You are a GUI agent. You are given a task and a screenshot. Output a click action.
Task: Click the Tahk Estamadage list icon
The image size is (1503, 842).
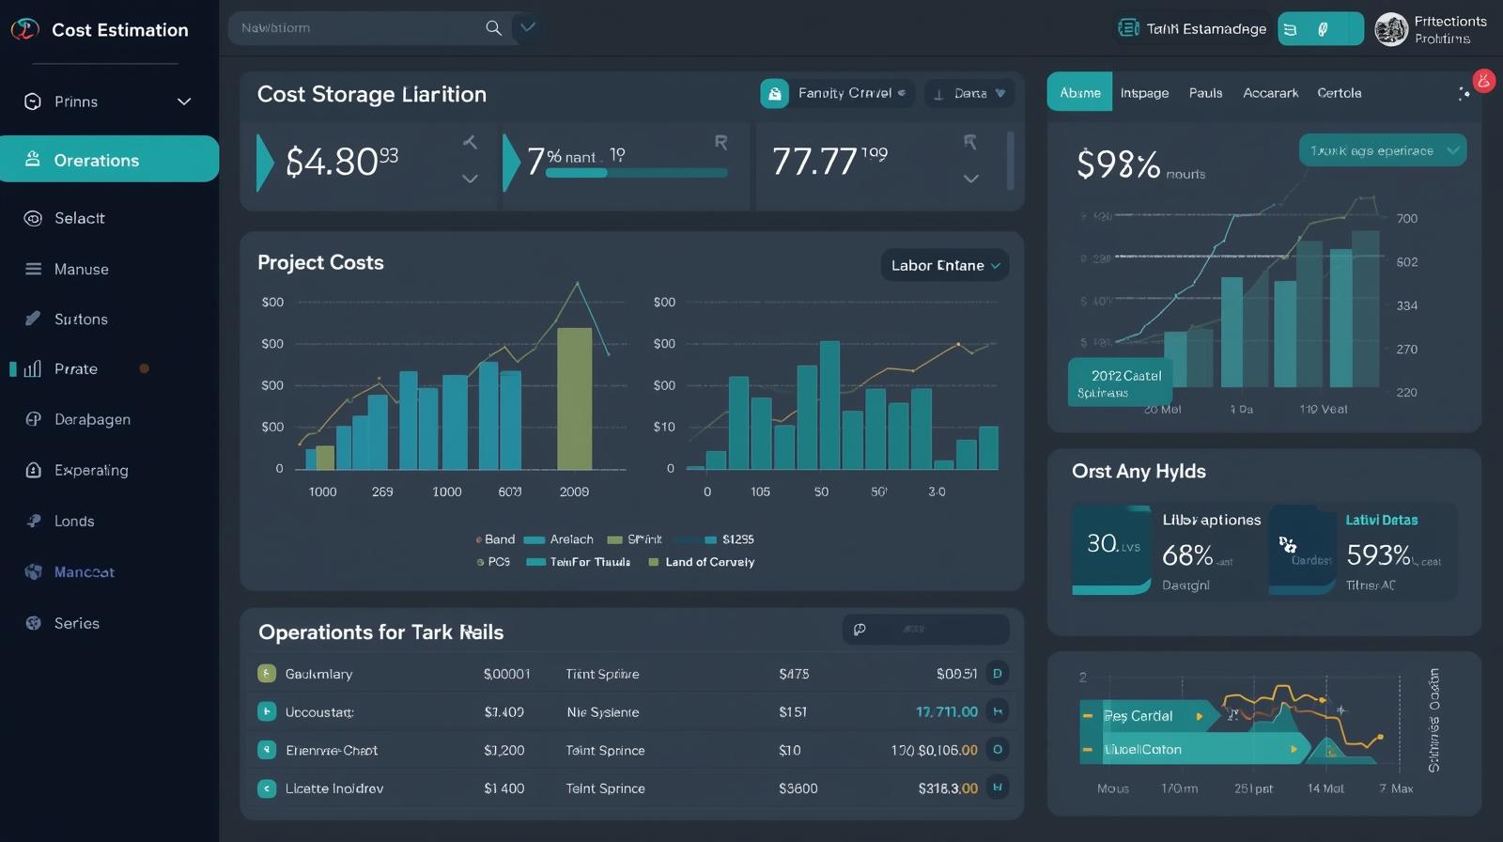pyautogui.click(x=1128, y=28)
